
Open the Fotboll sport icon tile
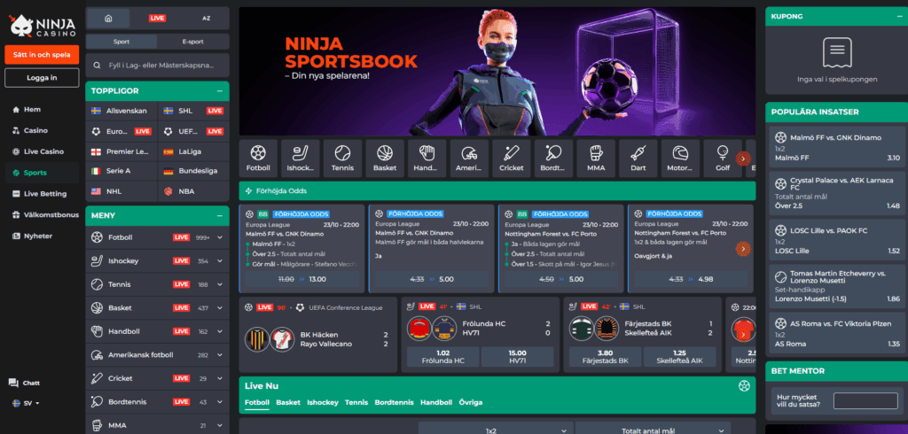click(x=258, y=158)
